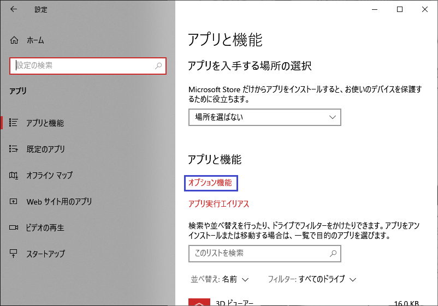Select the オフライン マップ sidebar icon

pyautogui.click(x=14, y=175)
